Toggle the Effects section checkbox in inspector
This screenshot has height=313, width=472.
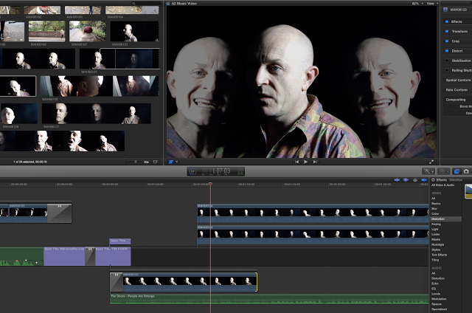tap(447, 21)
